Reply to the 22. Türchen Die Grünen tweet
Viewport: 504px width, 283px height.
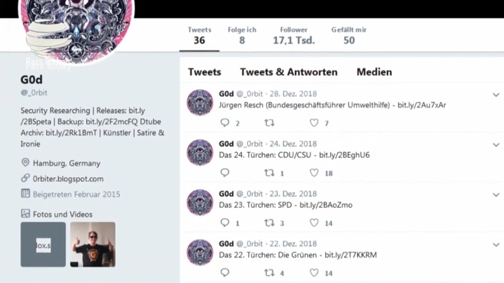tap(225, 272)
